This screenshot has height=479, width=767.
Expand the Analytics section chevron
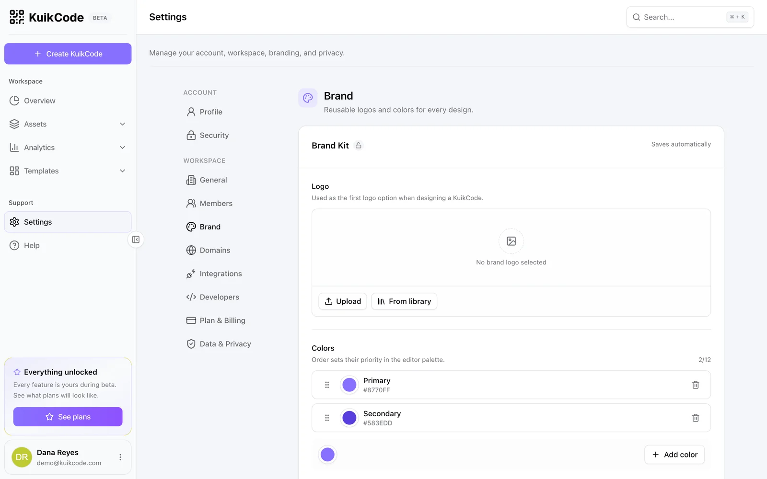(123, 148)
